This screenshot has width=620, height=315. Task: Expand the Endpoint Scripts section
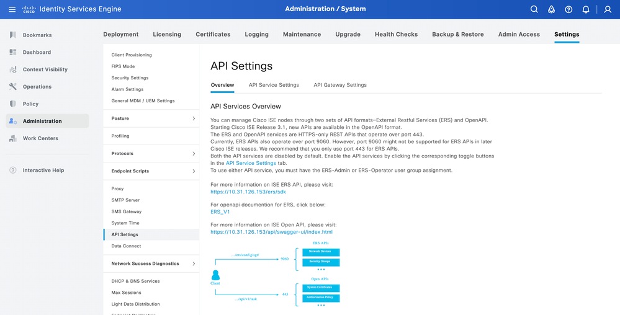click(193, 171)
